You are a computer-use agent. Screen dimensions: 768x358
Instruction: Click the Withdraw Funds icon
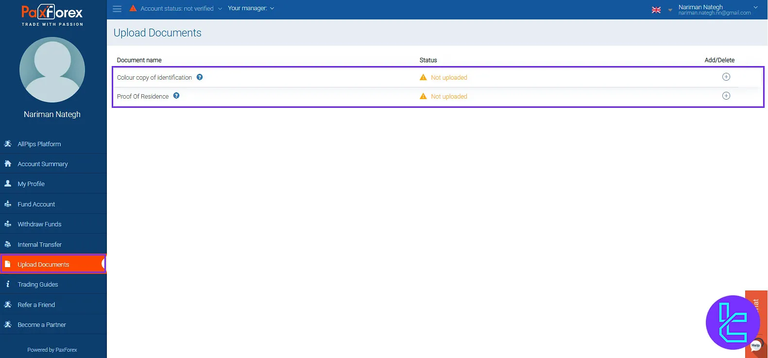pyautogui.click(x=8, y=224)
